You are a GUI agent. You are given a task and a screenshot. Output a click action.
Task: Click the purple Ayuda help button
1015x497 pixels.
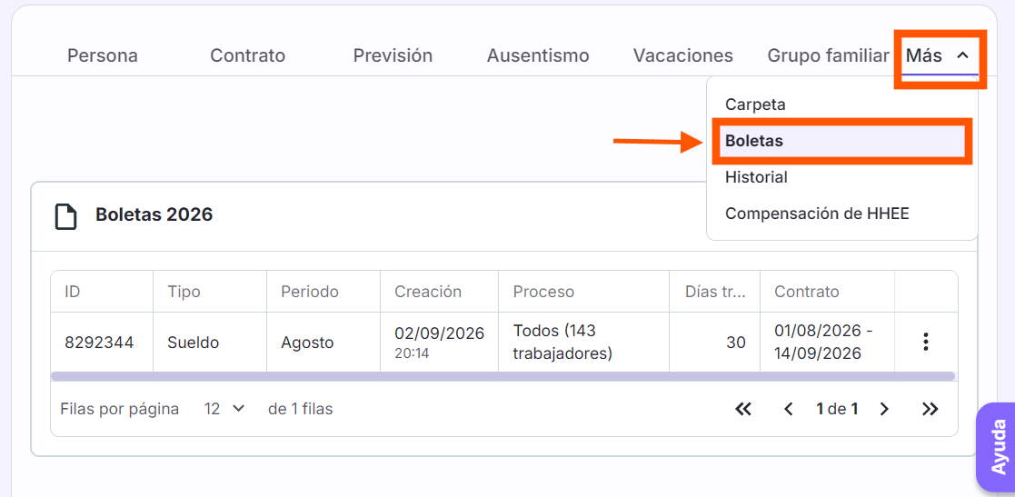(998, 446)
